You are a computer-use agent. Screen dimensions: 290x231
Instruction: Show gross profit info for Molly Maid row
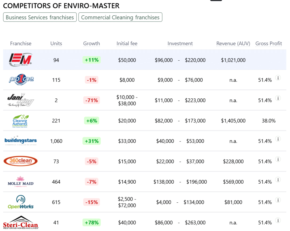pos(278,179)
